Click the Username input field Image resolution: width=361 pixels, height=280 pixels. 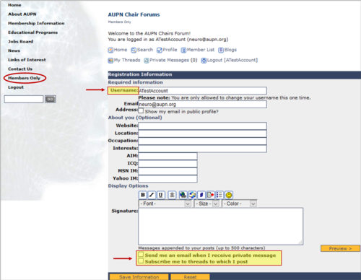click(x=202, y=91)
